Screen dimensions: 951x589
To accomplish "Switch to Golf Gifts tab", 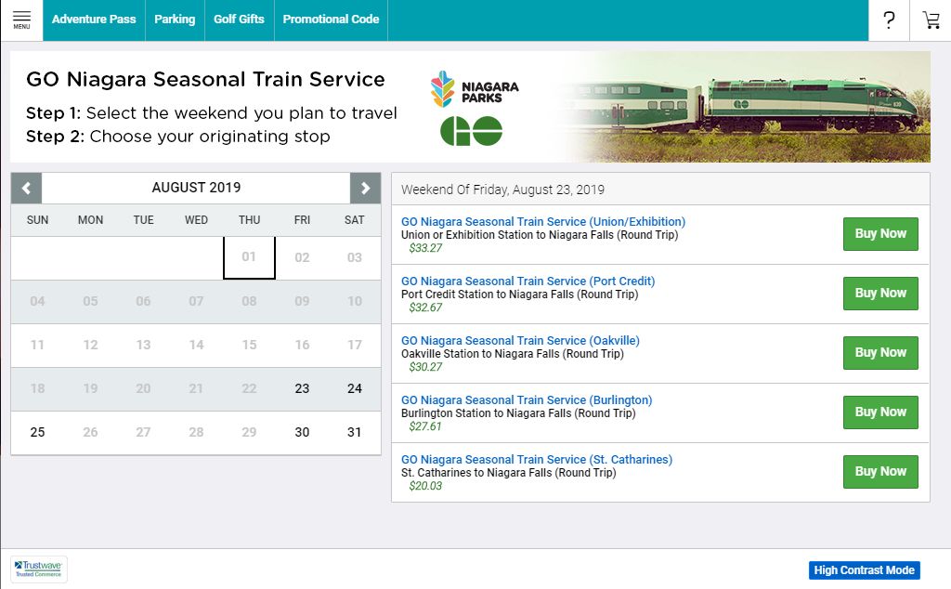I will coord(239,20).
